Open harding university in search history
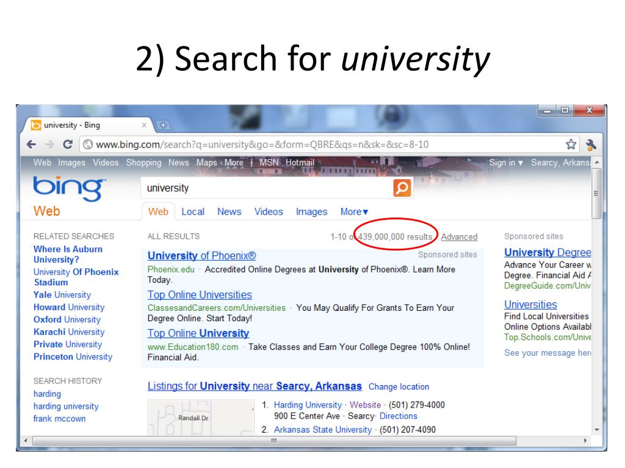This screenshot has height=468, width=625. pyautogui.click(x=66, y=406)
